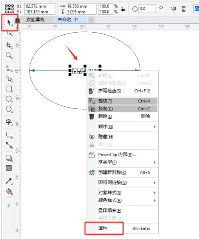Edit the object height field
The height and width of the screenshot is (239, 199).
tap(81, 12)
